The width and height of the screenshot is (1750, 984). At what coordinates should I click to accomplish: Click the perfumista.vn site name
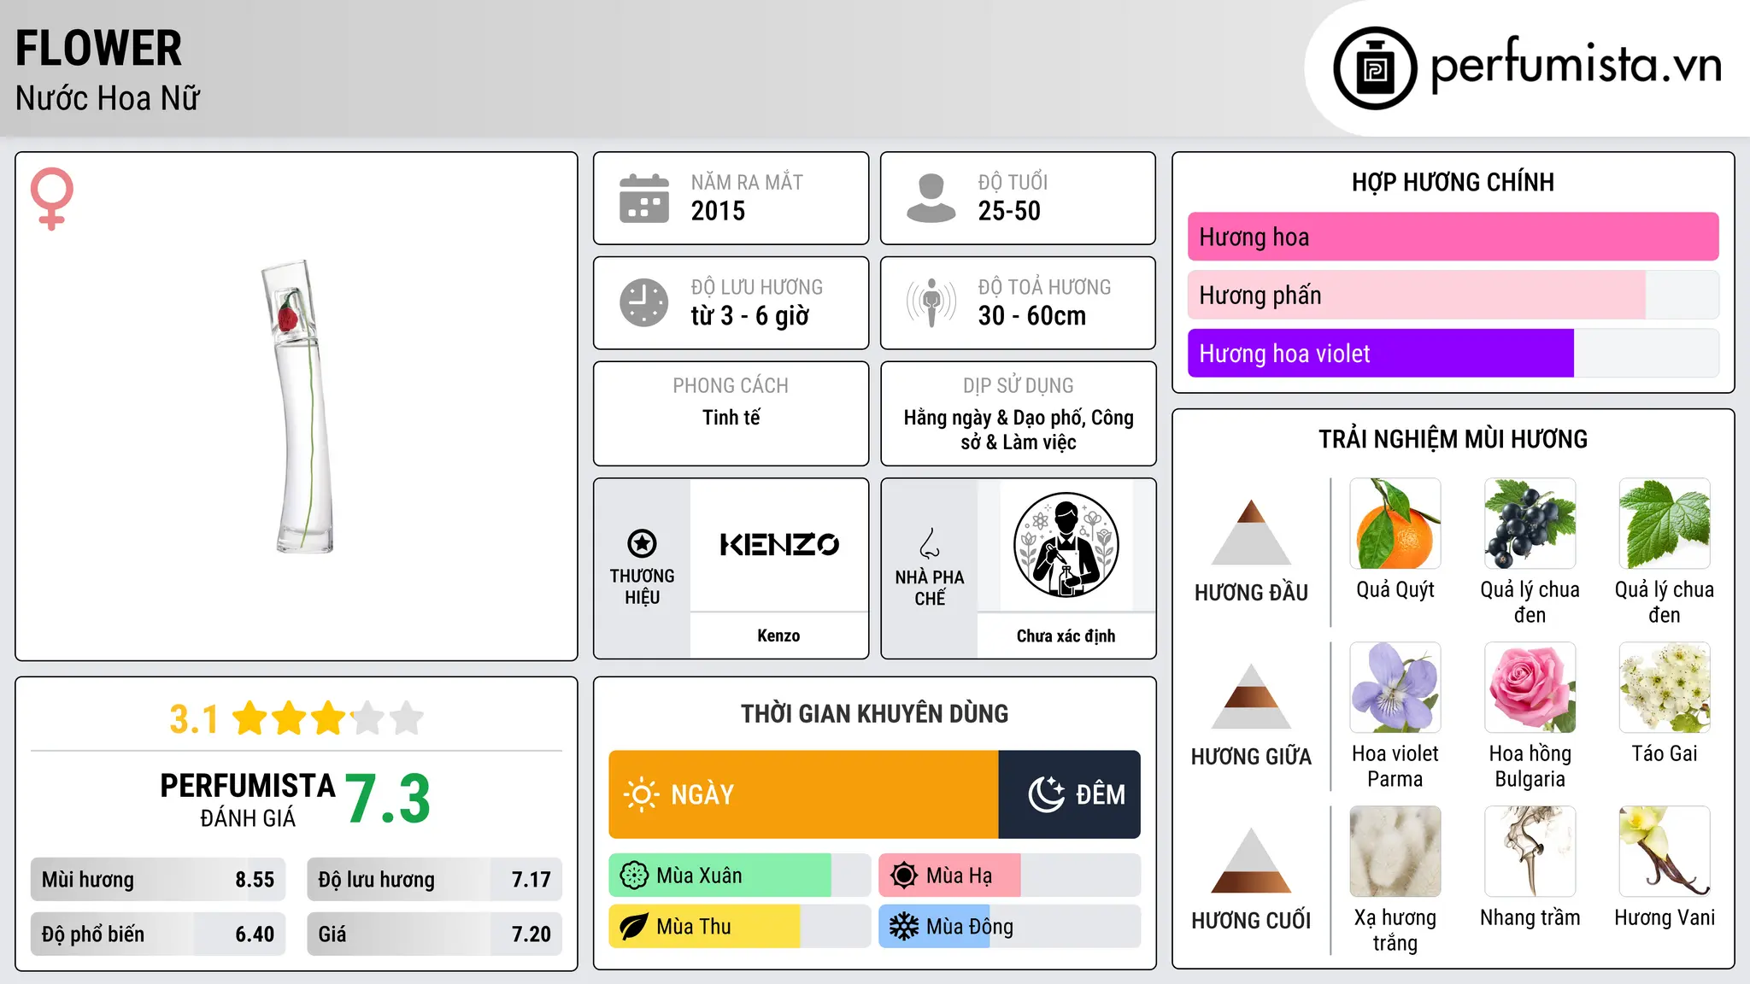(1576, 65)
